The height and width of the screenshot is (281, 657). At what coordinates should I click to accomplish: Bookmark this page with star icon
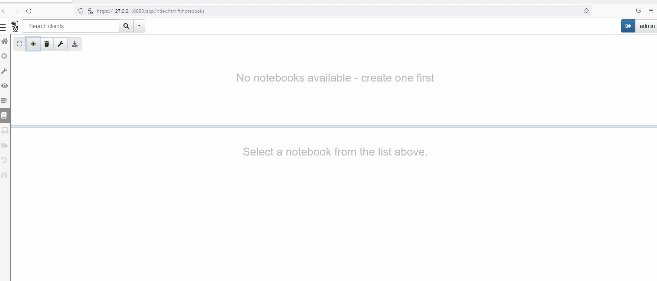pos(586,11)
